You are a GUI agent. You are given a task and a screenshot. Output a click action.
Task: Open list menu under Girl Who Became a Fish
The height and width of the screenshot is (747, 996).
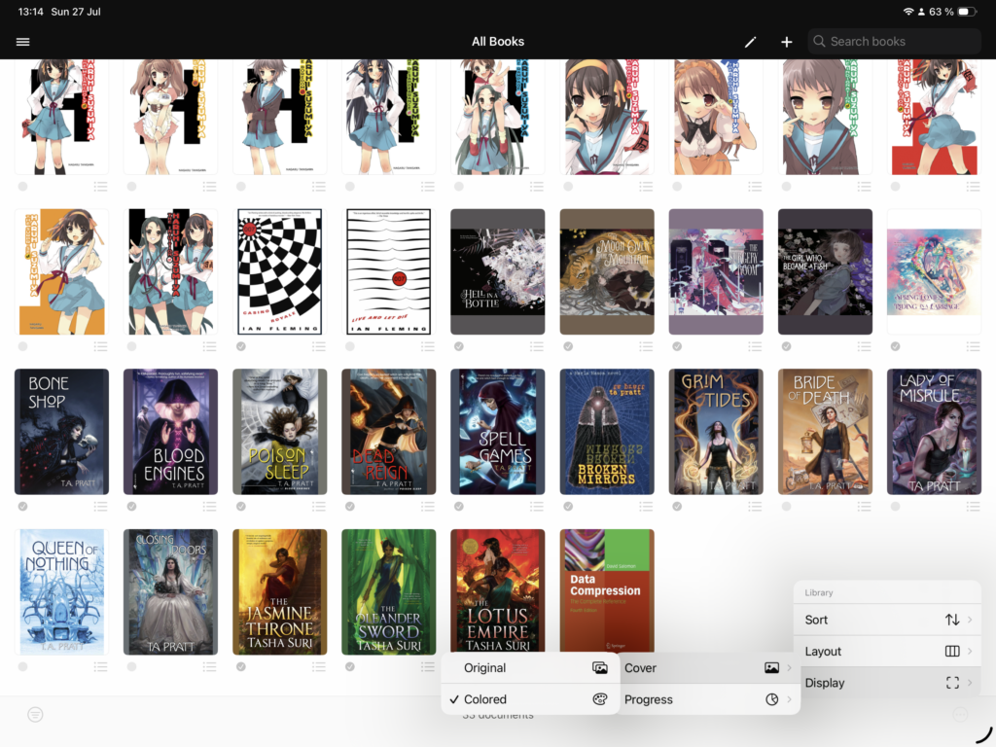click(864, 346)
